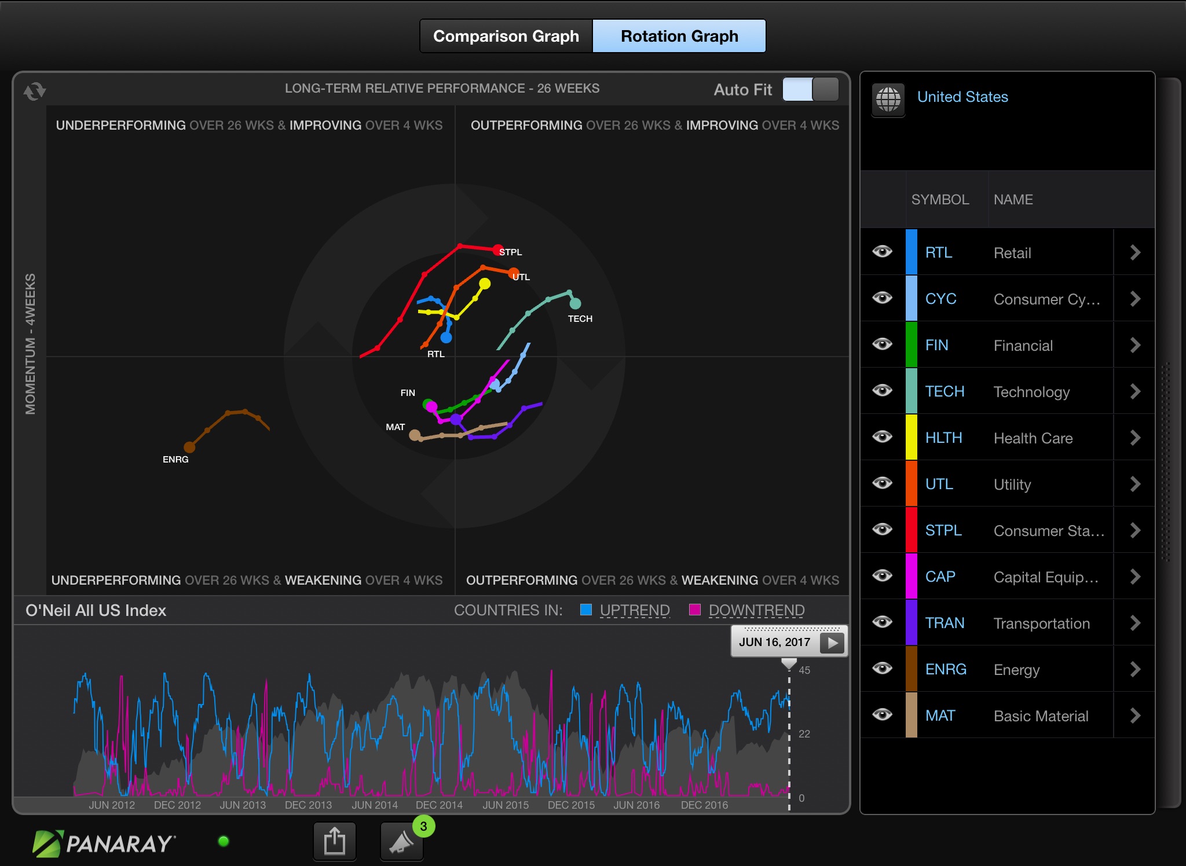
Task: Switch to the Comparison Graph tab
Action: tap(506, 36)
